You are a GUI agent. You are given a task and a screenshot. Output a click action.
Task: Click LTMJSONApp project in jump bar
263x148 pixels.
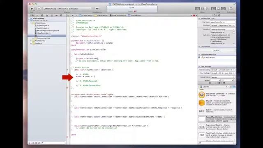[x=86, y=16]
